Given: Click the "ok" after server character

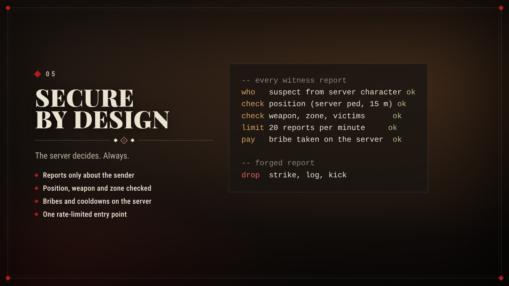Looking at the screenshot, I should point(411,92).
